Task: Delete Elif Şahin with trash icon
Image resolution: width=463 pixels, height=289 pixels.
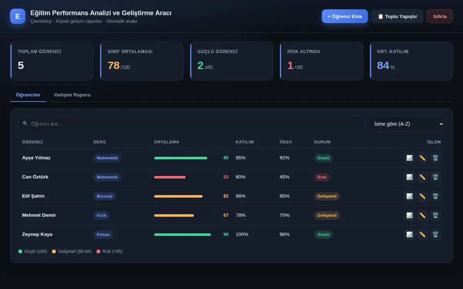Action: point(436,196)
